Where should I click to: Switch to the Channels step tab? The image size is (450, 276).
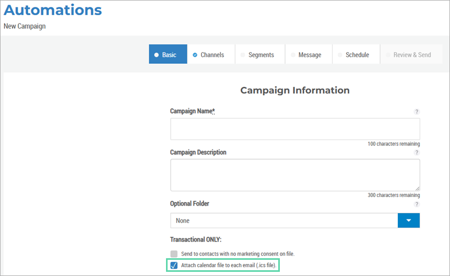click(211, 54)
